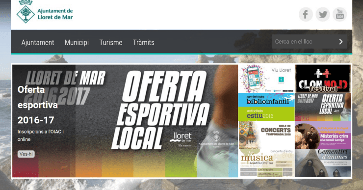The height and width of the screenshot is (190, 363).
Task: Open the activitats biblioinfantil tile
Action: (266, 100)
